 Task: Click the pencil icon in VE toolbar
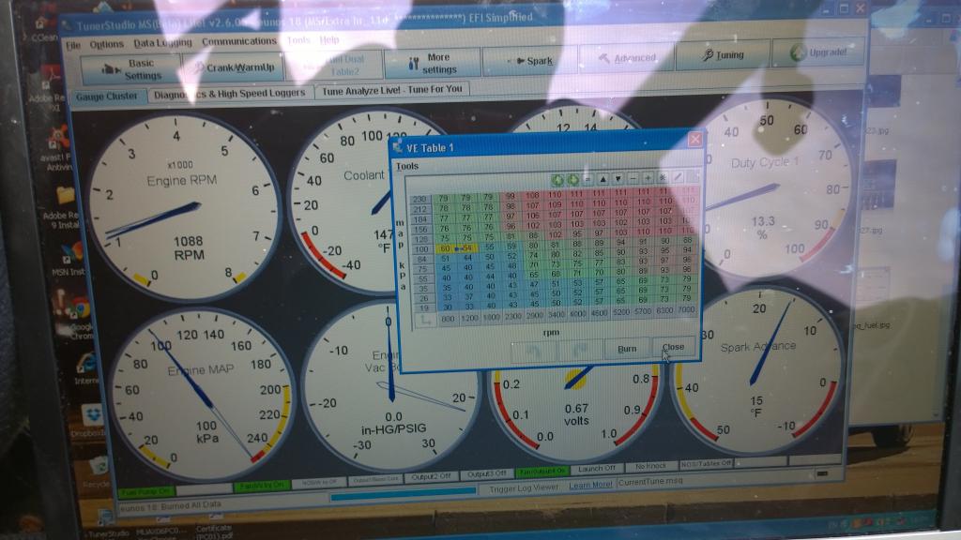pyautogui.click(x=678, y=177)
